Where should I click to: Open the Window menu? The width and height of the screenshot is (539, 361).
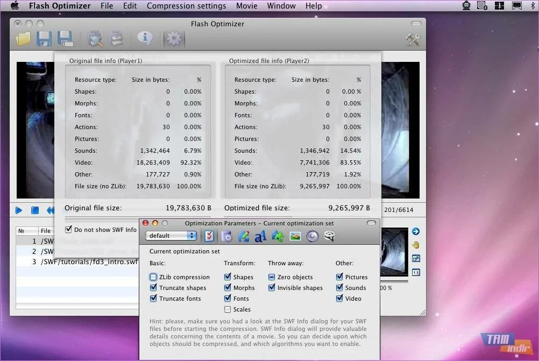click(281, 6)
